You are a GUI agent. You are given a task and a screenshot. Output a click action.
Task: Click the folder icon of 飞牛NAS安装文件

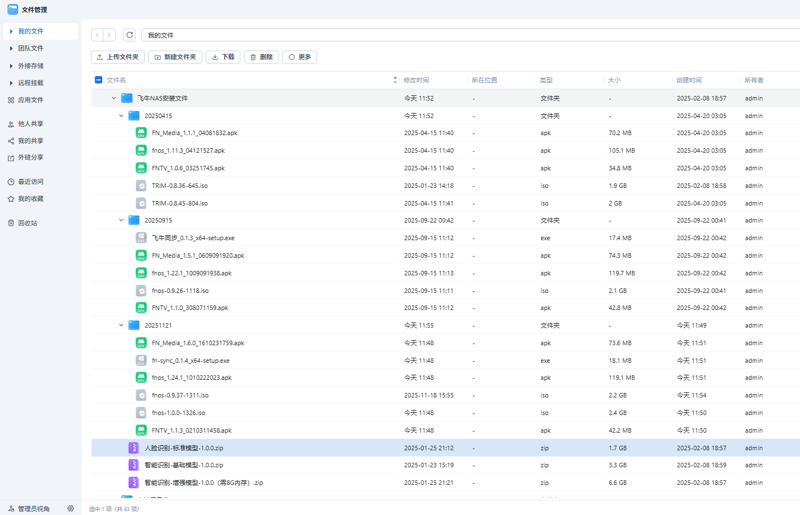coord(127,98)
